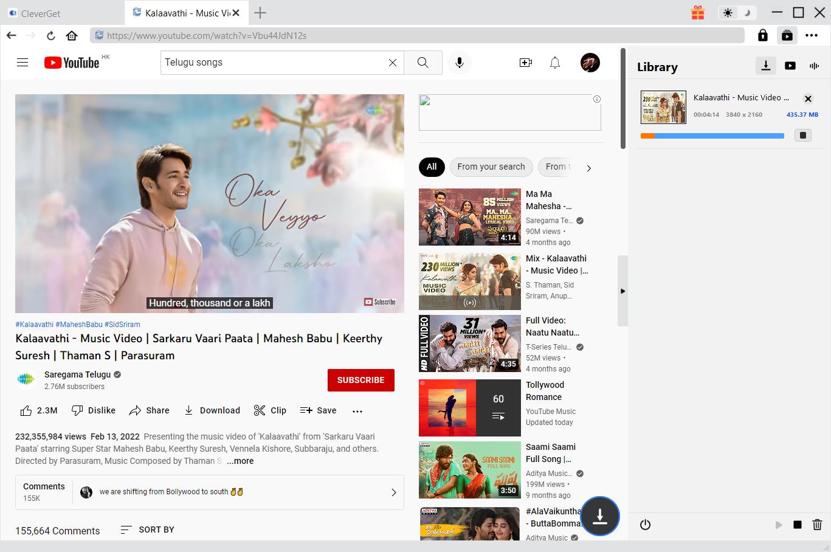Click the trash icon to delete all downloads
831x552 pixels.
coord(817,525)
